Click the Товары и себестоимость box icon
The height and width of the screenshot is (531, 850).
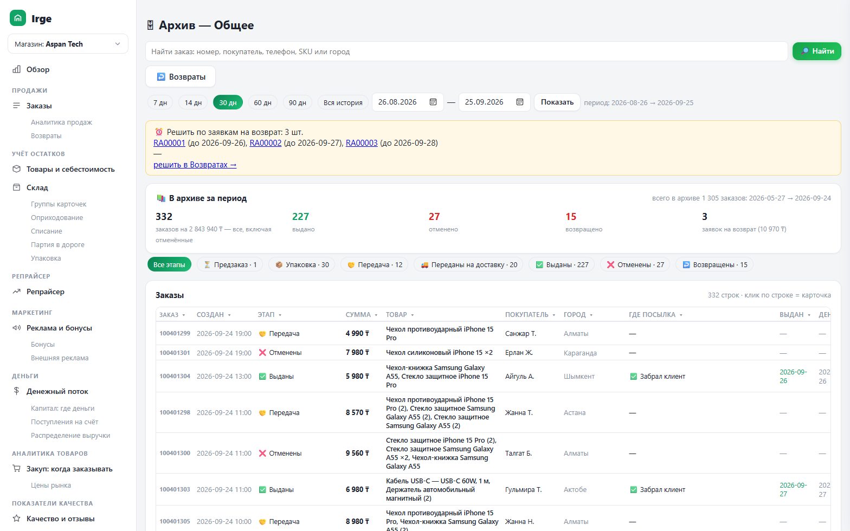(17, 169)
